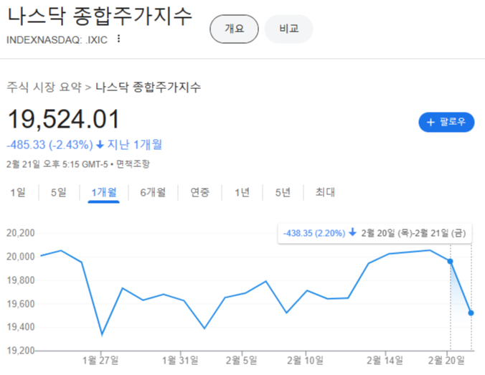Click the 2월 14일 x-axis label

pos(385,361)
